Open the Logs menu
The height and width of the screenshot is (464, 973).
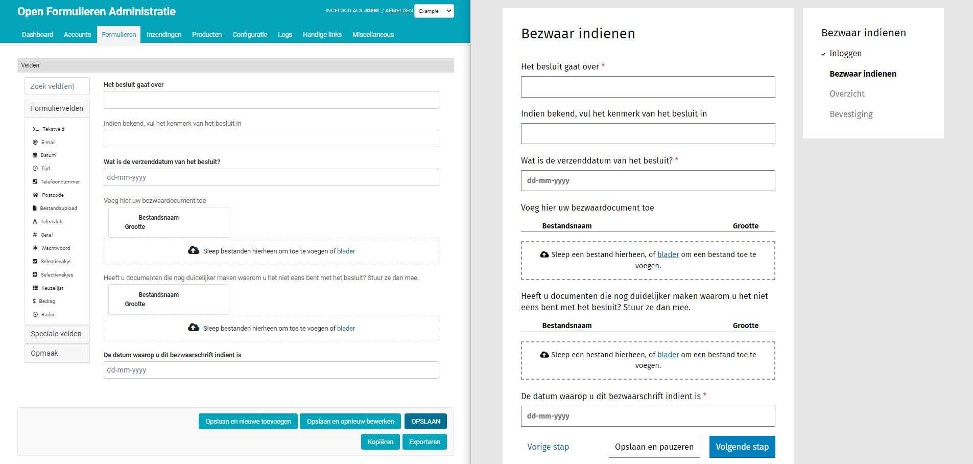click(x=285, y=35)
